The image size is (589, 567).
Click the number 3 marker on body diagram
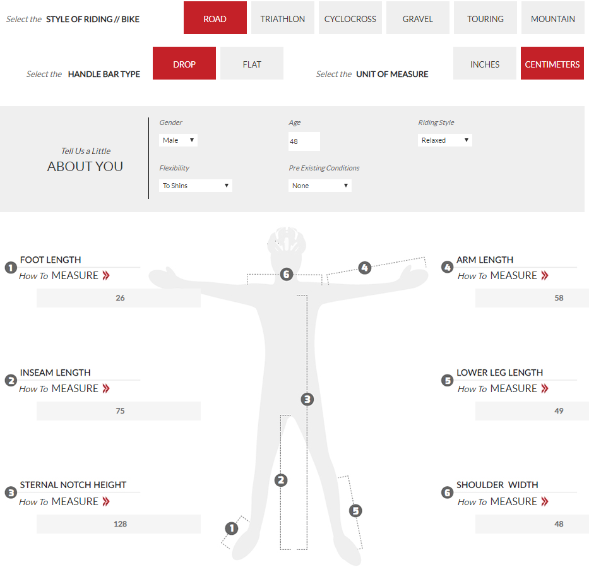[307, 399]
